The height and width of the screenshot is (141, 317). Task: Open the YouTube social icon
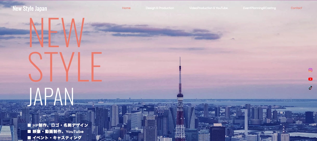point(310,79)
